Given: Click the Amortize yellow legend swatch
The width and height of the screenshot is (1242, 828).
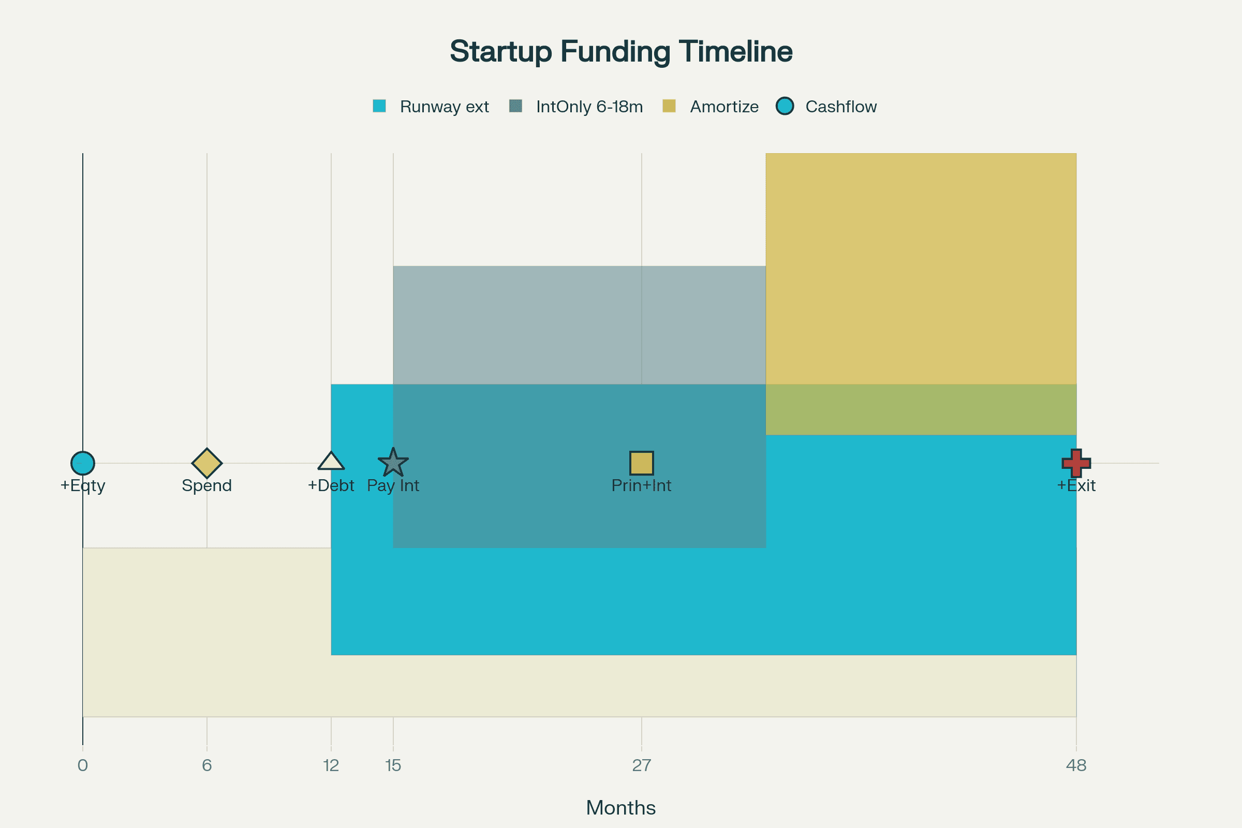Looking at the screenshot, I should point(669,106).
